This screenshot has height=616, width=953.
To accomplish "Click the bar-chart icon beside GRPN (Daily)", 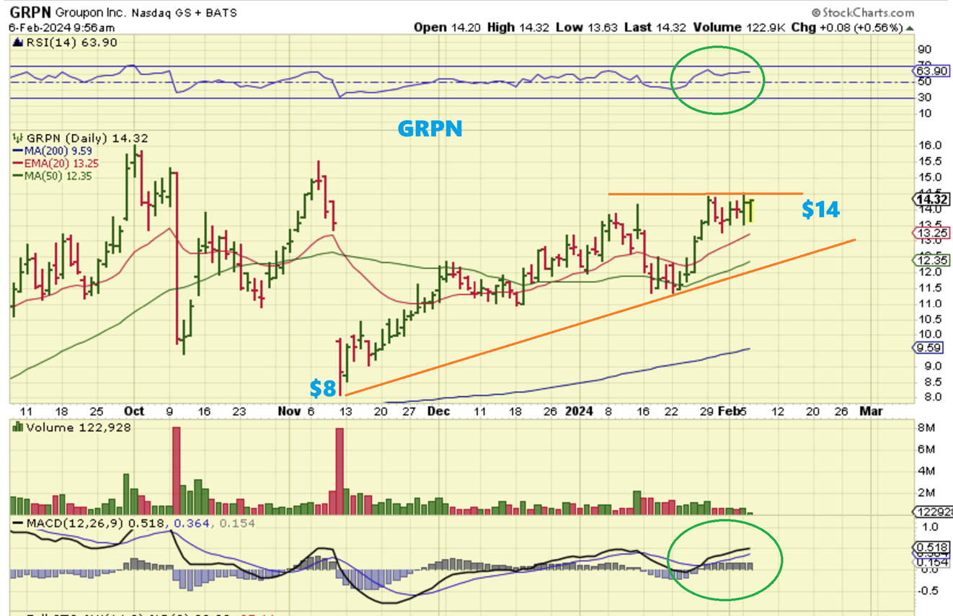I will 17,138.
